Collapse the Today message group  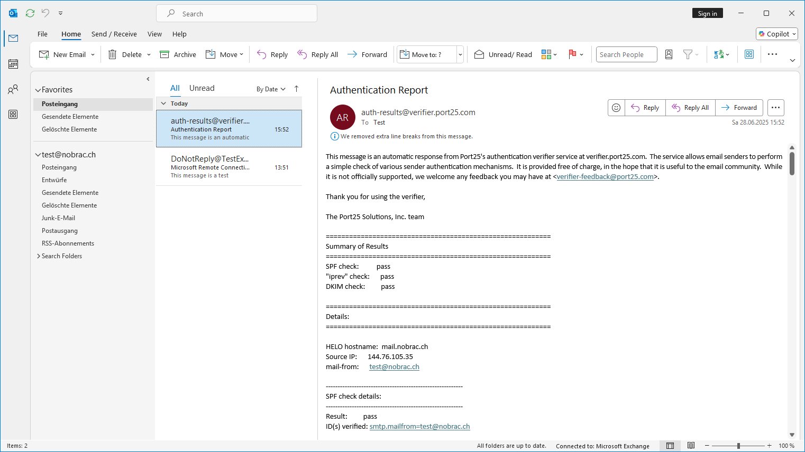pyautogui.click(x=163, y=103)
